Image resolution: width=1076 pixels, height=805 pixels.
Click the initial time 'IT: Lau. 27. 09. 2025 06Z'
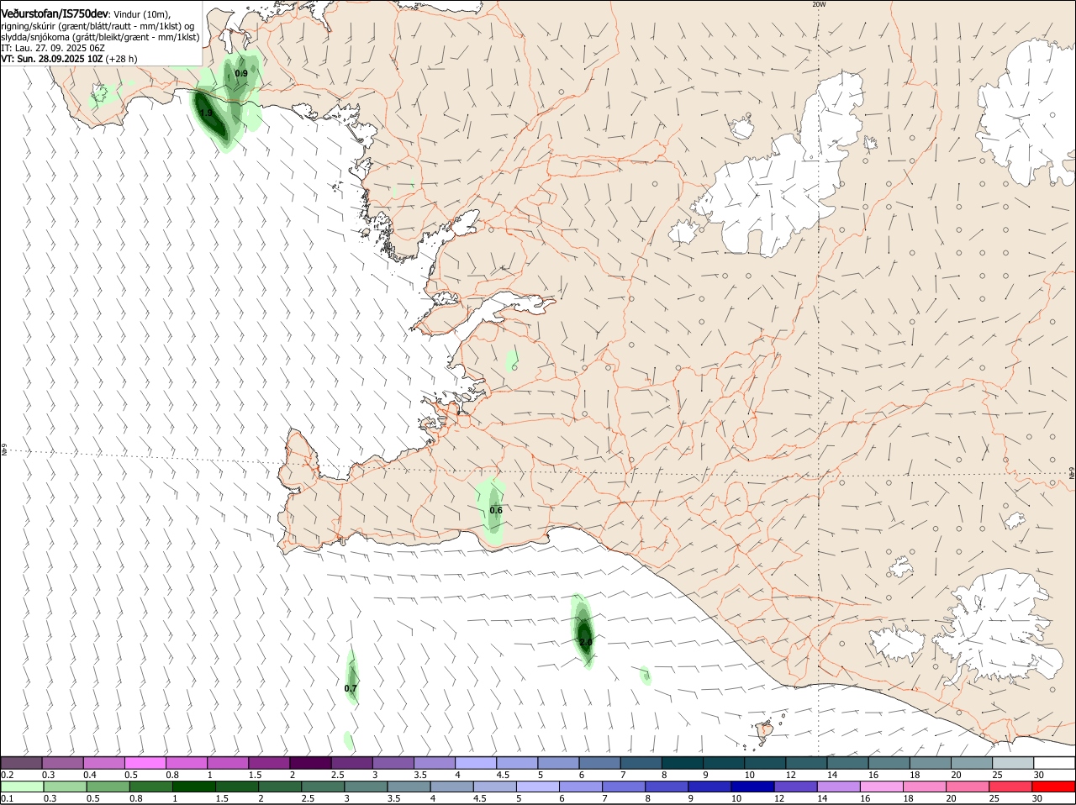51,48
